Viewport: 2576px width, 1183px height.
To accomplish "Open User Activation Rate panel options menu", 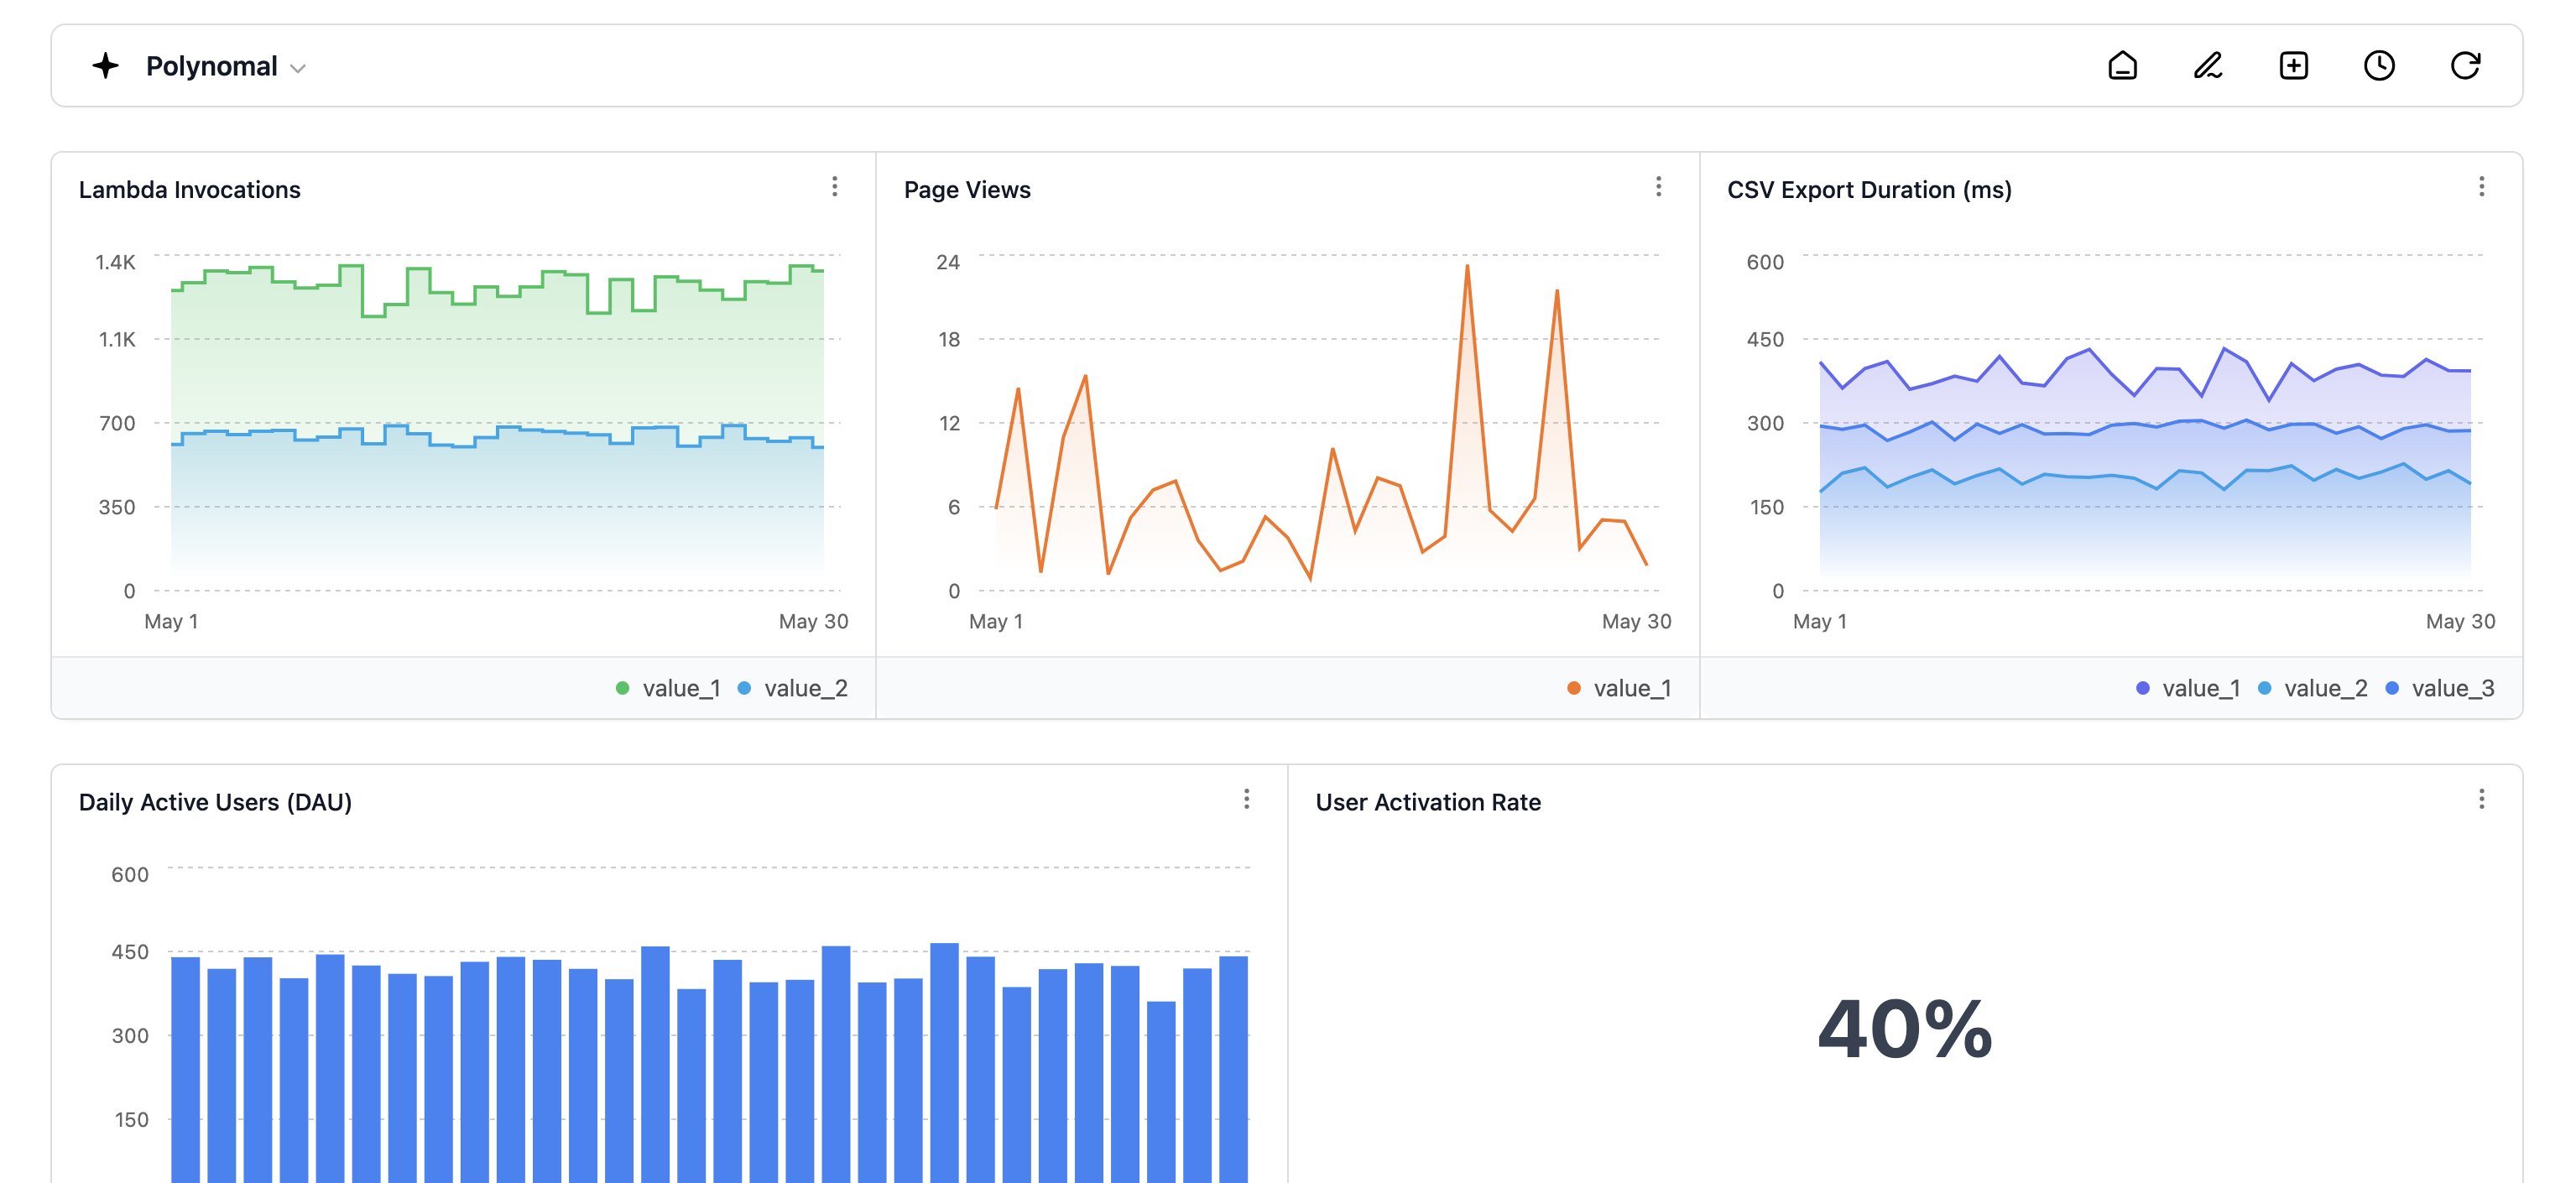I will click(x=2481, y=799).
